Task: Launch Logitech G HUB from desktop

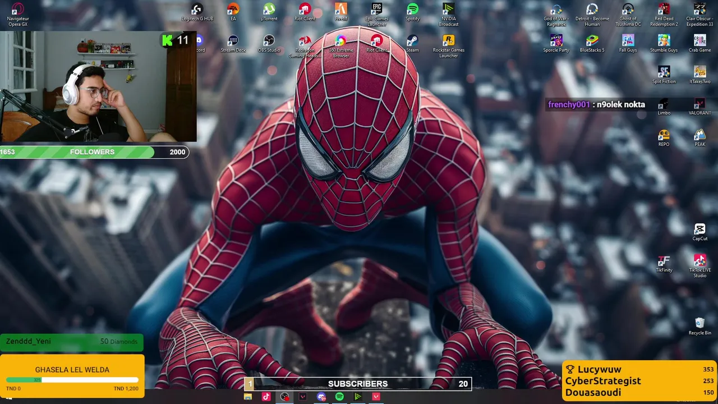Action: click(x=197, y=12)
